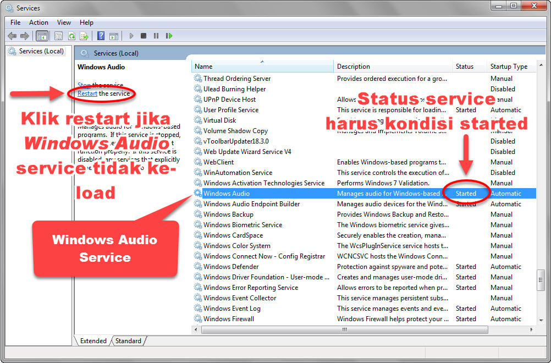Open the Action menu
The width and height of the screenshot is (551, 363).
coord(38,23)
